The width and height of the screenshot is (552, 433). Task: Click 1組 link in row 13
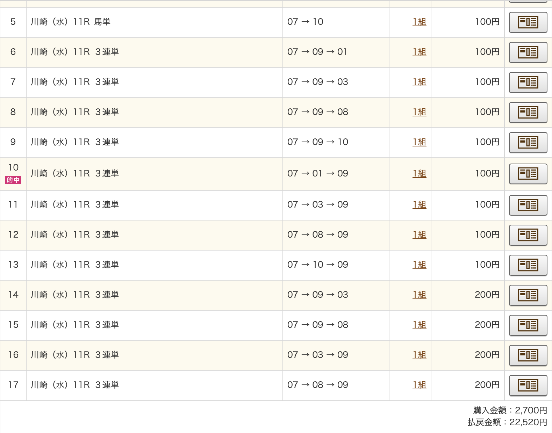click(420, 265)
